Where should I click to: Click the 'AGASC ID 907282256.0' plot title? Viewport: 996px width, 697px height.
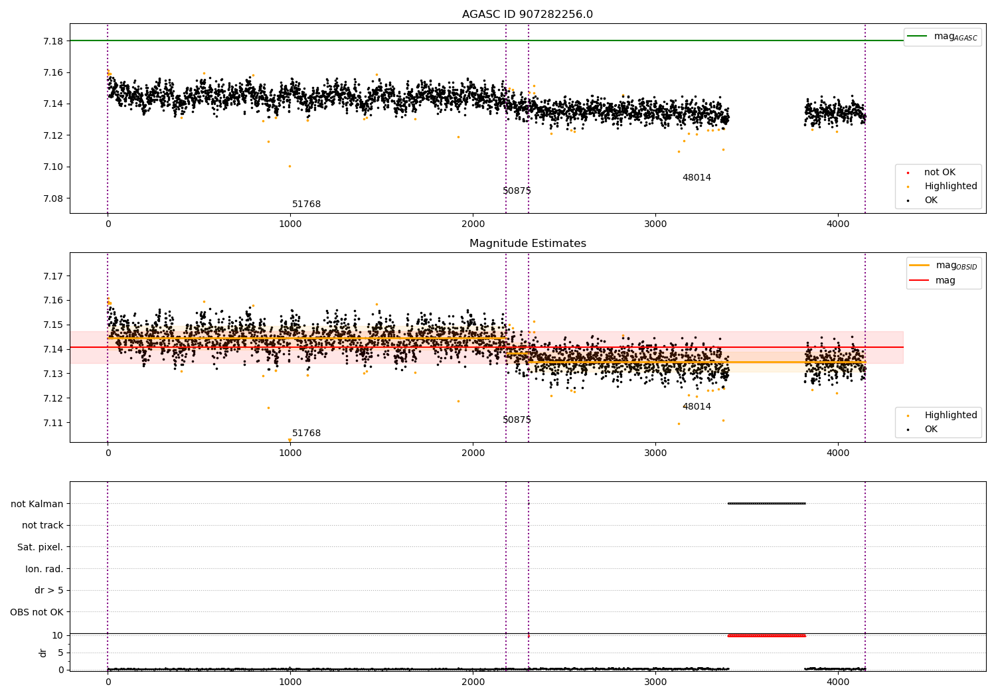(x=527, y=15)
